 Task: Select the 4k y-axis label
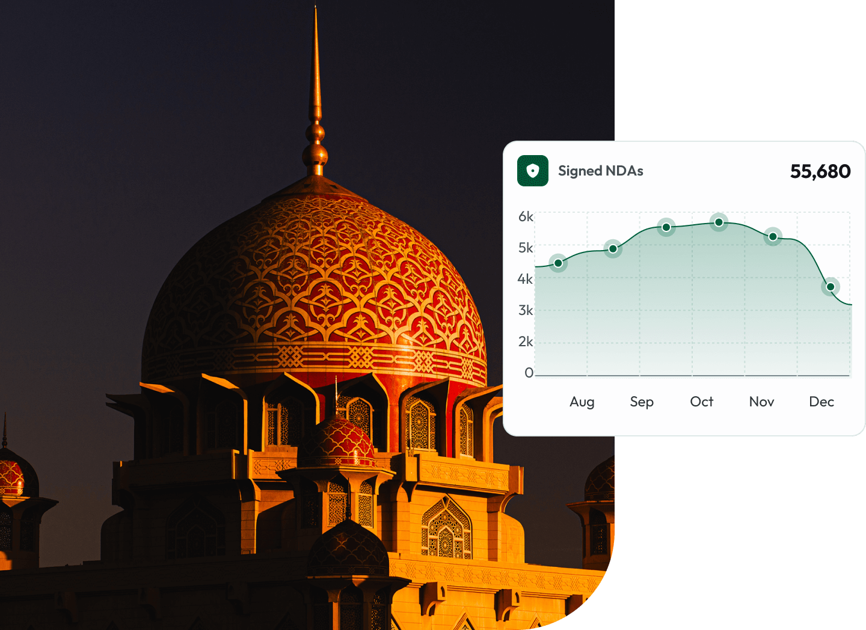pyautogui.click(x=525, y=279)
